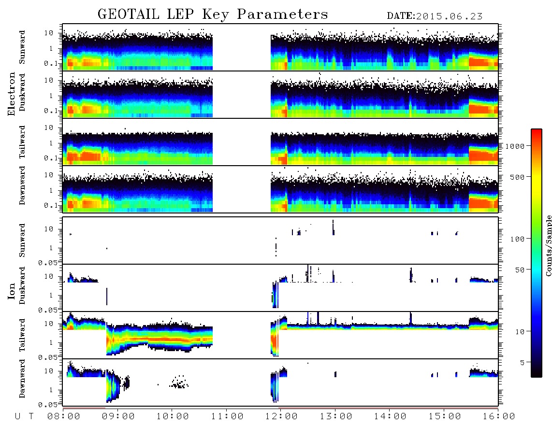The image size is (552, 425).
Task: Click the 16:00 time axis label
Action: pyautogui.click(x=498, y=416)
